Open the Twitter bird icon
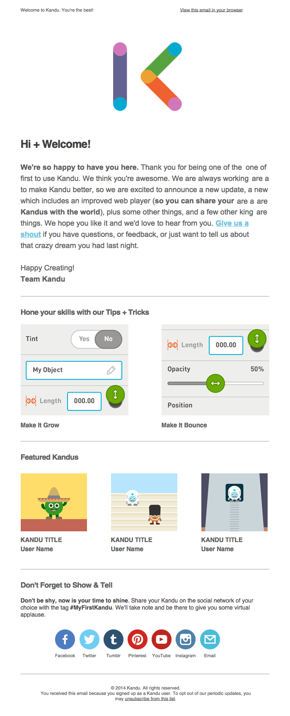The height and width of the screenshot is (716, 290). pyautogui.click(x=89, y=640)
